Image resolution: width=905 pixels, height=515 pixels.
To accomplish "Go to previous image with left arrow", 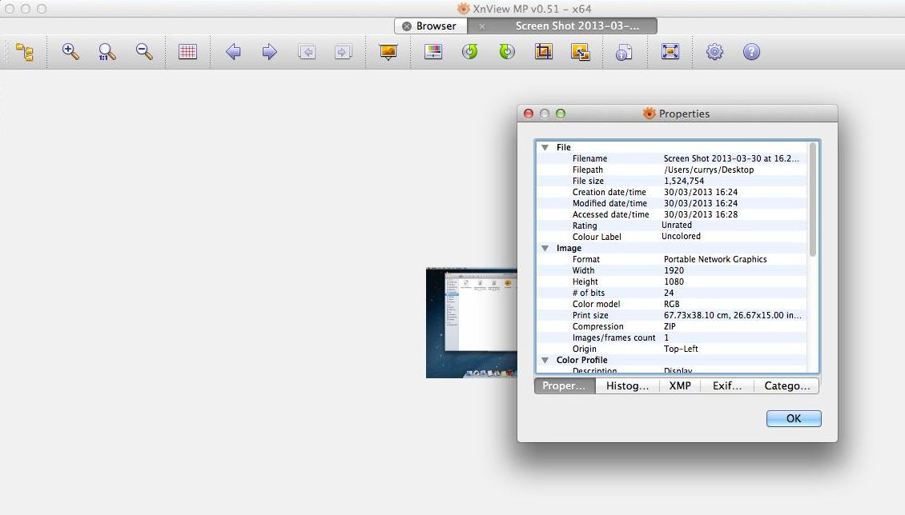I will tap(233, 52).
